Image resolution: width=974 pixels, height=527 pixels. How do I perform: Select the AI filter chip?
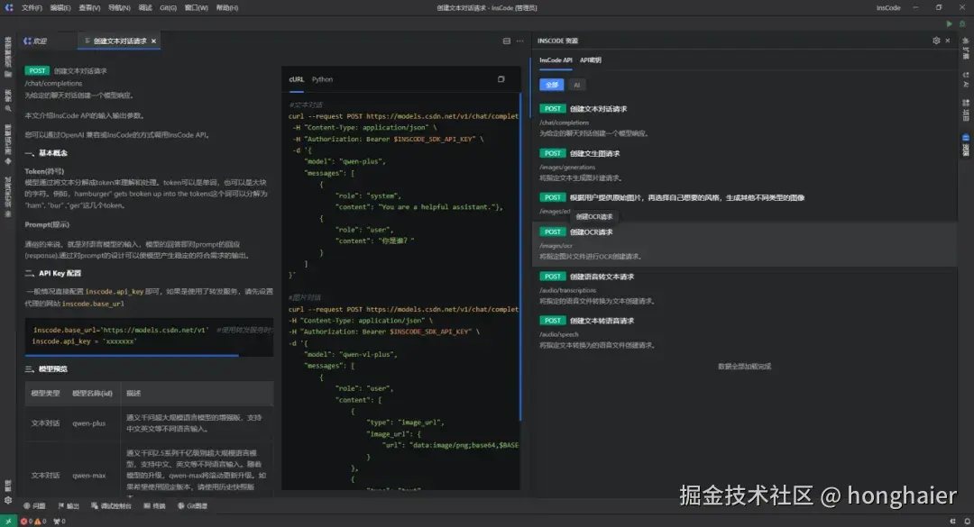[576, 85]
